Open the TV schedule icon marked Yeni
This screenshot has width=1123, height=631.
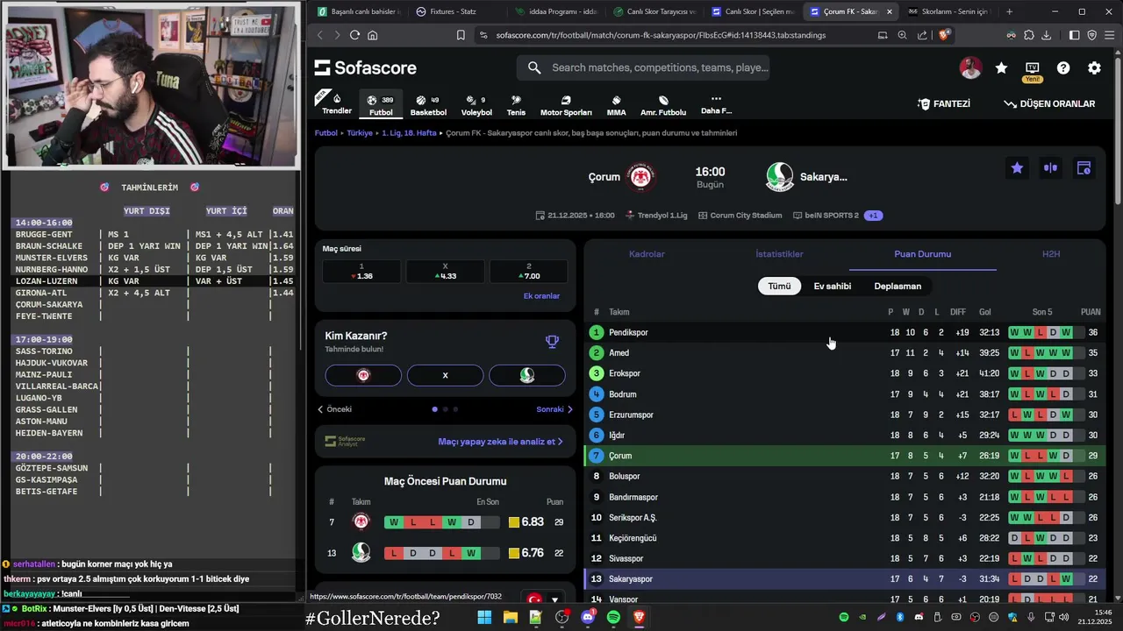click(x=1033, y=68)
